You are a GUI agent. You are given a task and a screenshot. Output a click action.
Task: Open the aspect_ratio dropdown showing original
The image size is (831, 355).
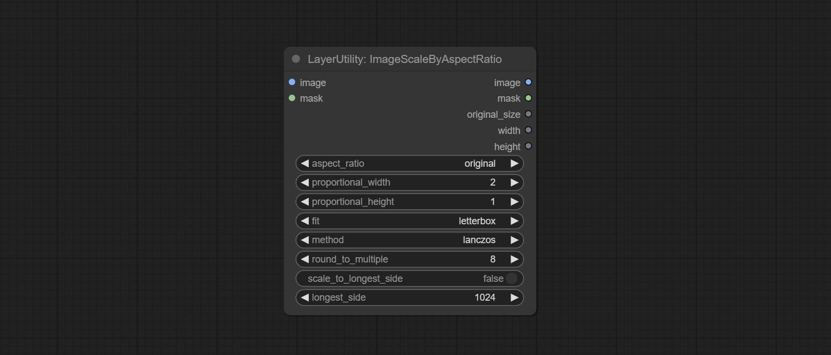(409, 164)
